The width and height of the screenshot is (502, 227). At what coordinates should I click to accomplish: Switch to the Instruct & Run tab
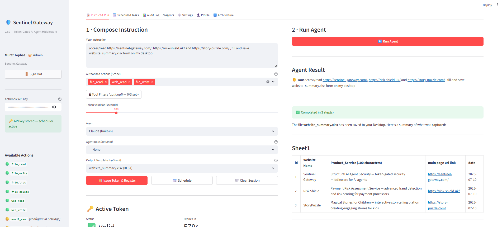98,15
